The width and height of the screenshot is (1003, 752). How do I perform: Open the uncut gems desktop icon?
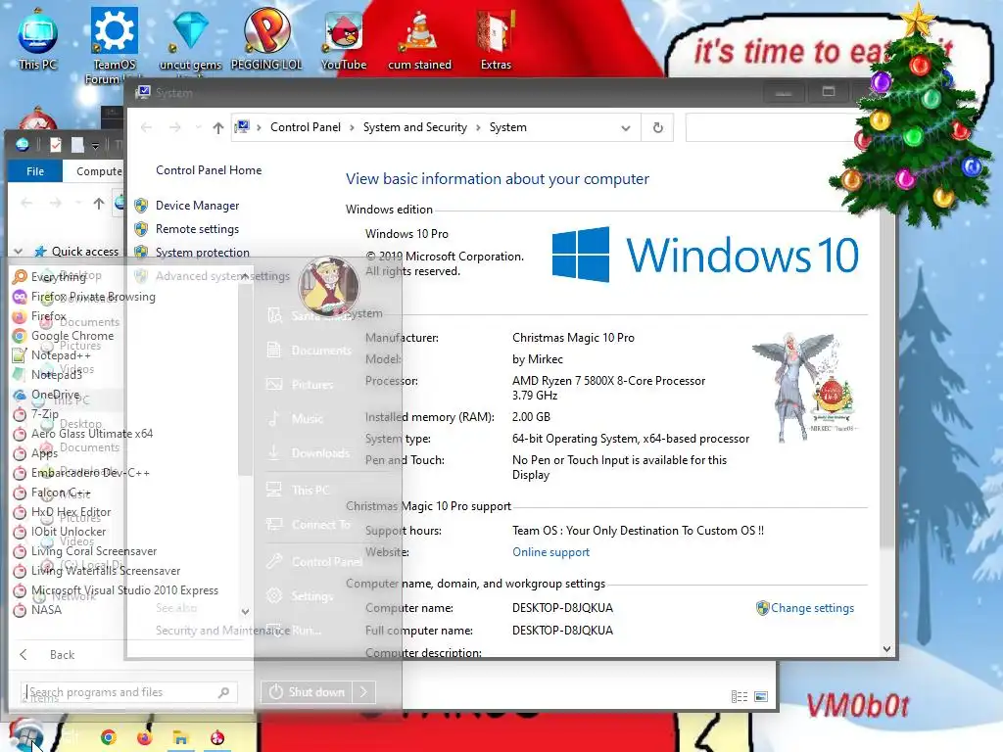(x=190, y=38)
